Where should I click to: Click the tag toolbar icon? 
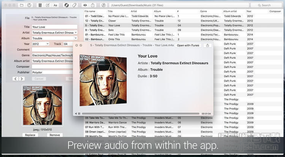pos(74,5)
